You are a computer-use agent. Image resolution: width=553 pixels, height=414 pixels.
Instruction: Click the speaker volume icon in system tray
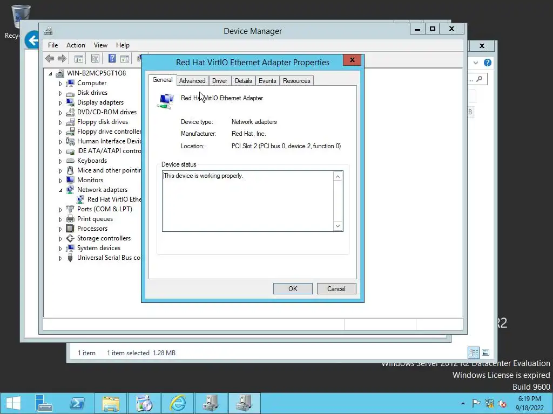pos(502,403)
